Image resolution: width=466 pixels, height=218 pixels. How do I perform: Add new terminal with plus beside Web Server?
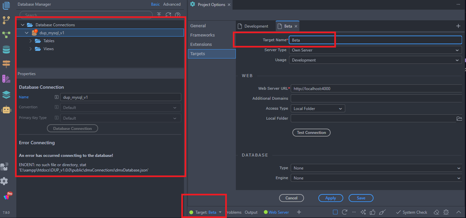click(299, 212)
